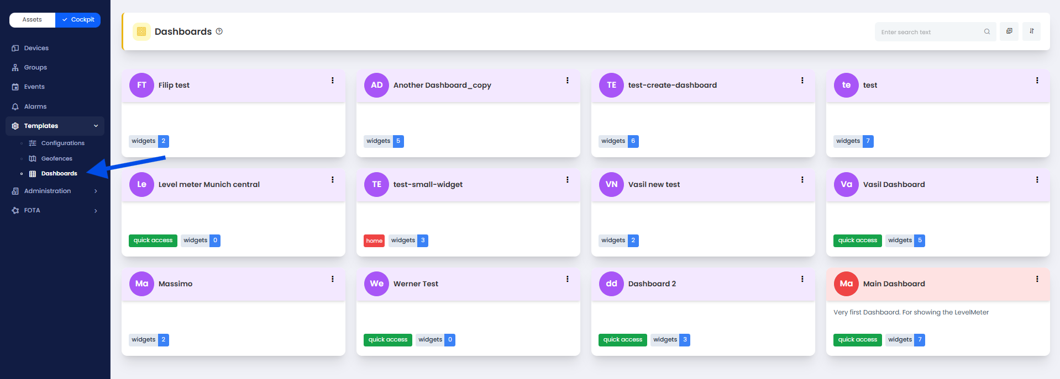Click the add dashboard icon near search
Viewport: 1060px width, 379px height.
coord(1009,31)
